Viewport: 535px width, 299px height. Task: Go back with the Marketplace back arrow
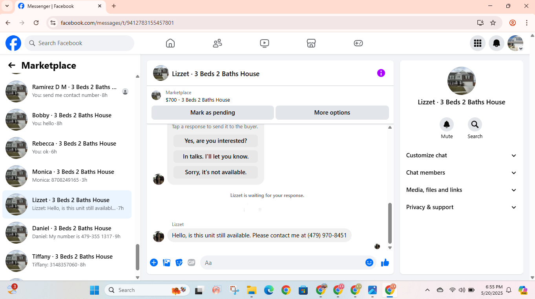click(12, 66)
